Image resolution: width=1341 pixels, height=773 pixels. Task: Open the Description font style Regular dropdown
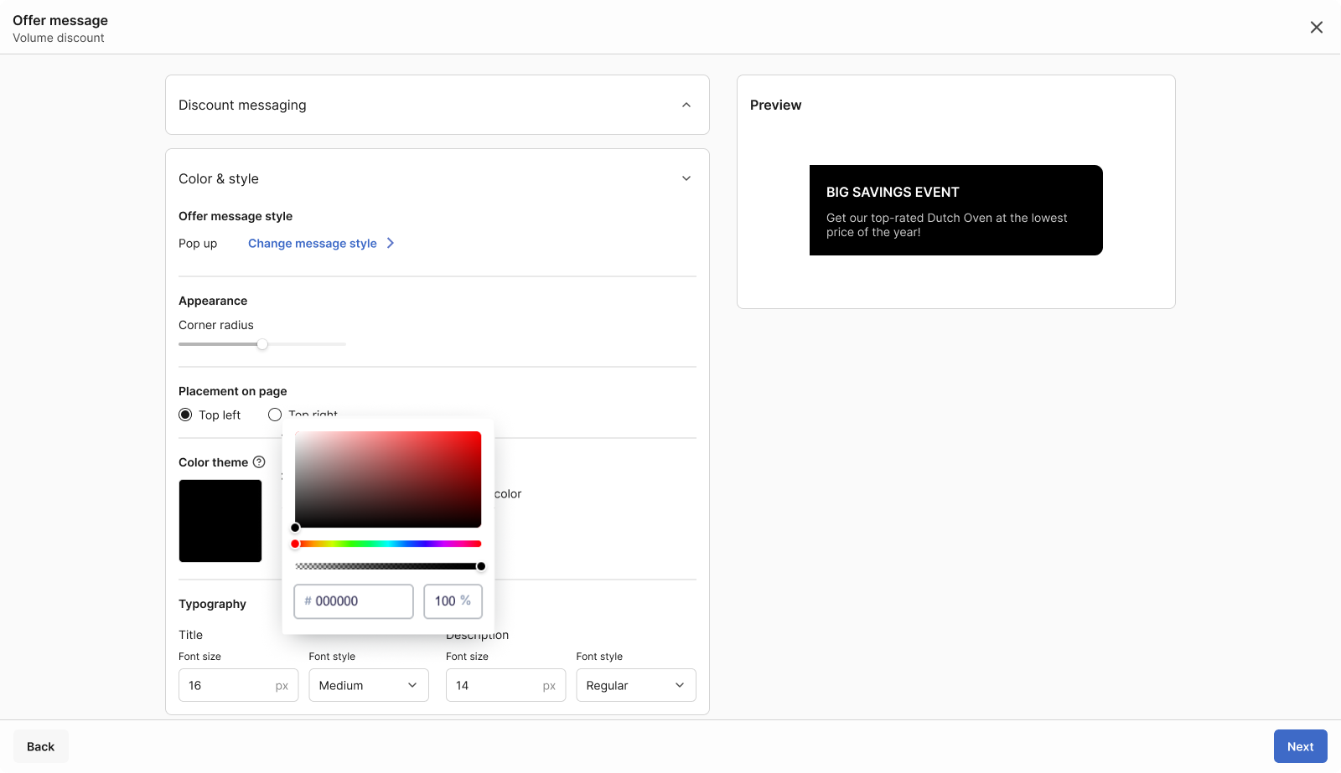(635, 685)
